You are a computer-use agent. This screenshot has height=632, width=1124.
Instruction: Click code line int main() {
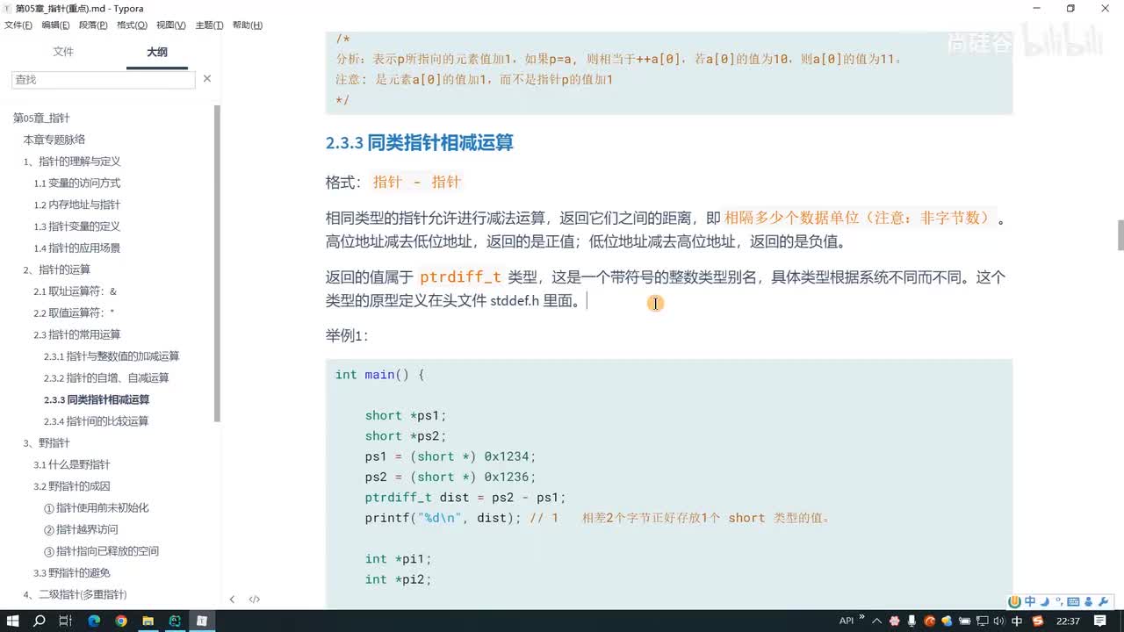click(x=380, y=375)
